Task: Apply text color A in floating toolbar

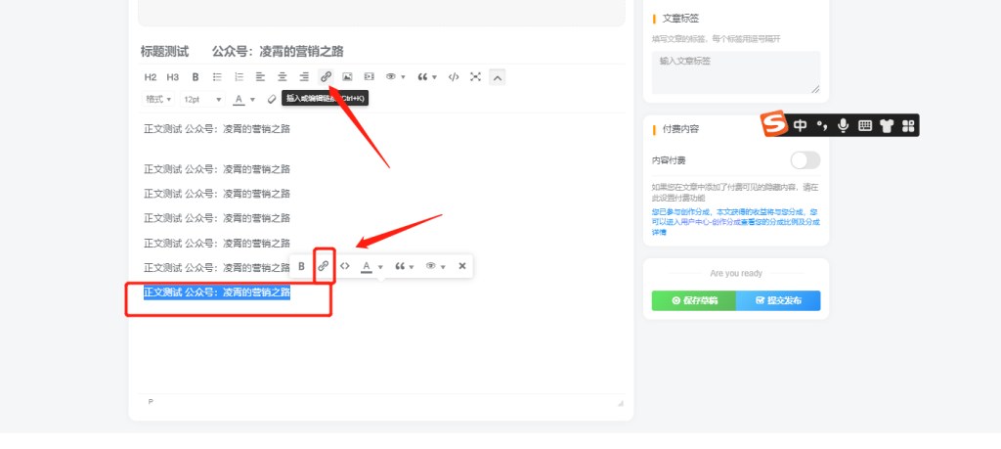Action: [367, 266]
